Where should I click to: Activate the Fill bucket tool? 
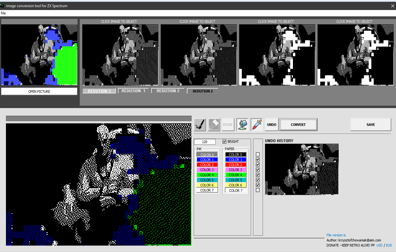point(242,124)
